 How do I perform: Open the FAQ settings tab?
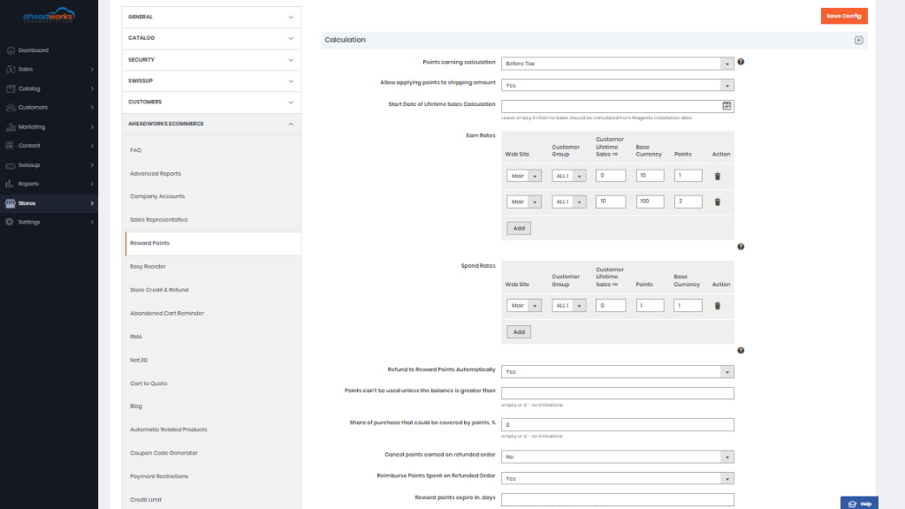tap(135, 150)
